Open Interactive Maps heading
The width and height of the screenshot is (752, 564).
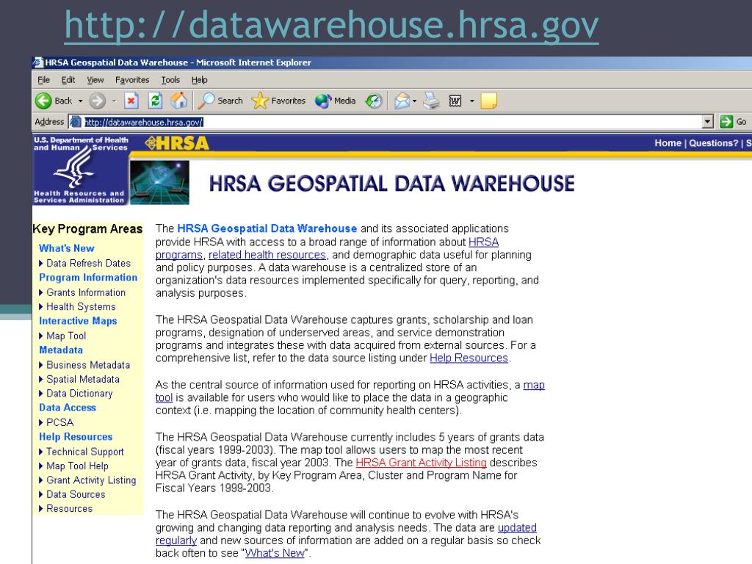(x=78, y=322)
